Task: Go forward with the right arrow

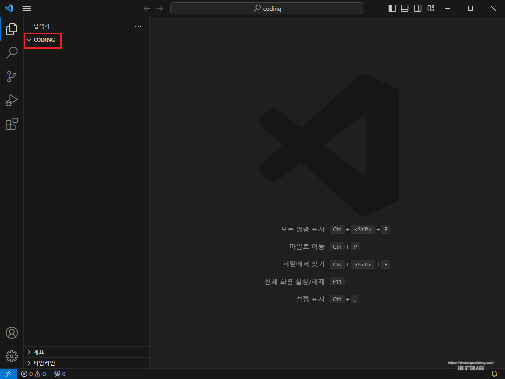Action: [160, 9]
